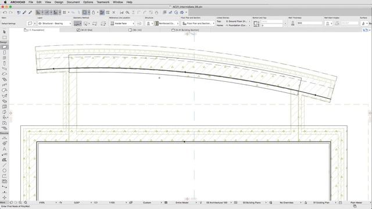Select the Marquee tool in the toolbox
372x209 pixels.
(x=4, y=37)
